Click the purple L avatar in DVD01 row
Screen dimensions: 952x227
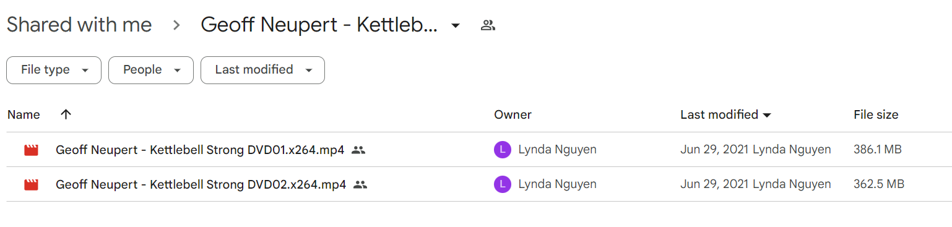click(503, 150)
